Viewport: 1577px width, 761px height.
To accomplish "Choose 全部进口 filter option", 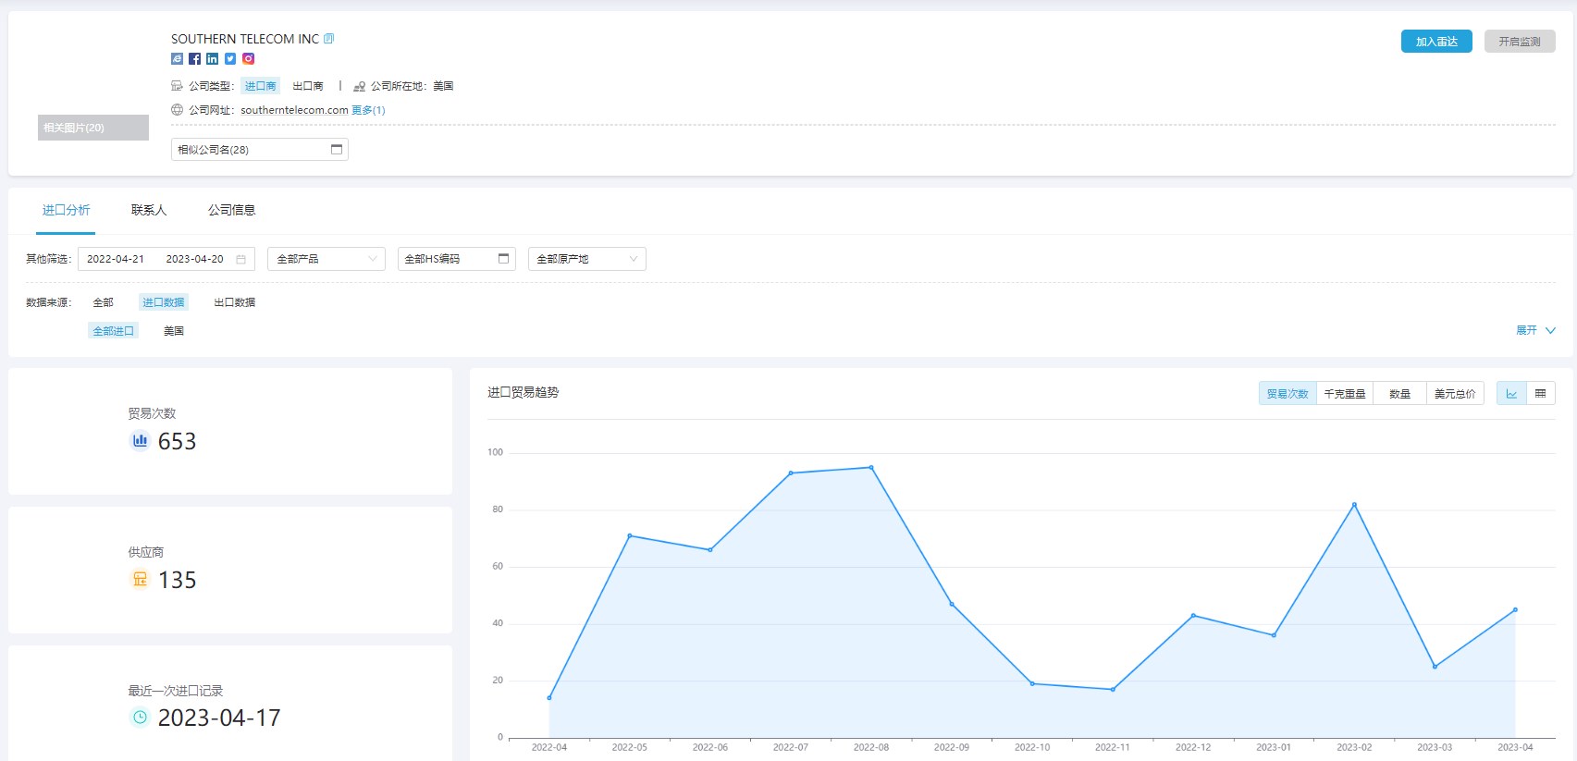I will (113, 331).
